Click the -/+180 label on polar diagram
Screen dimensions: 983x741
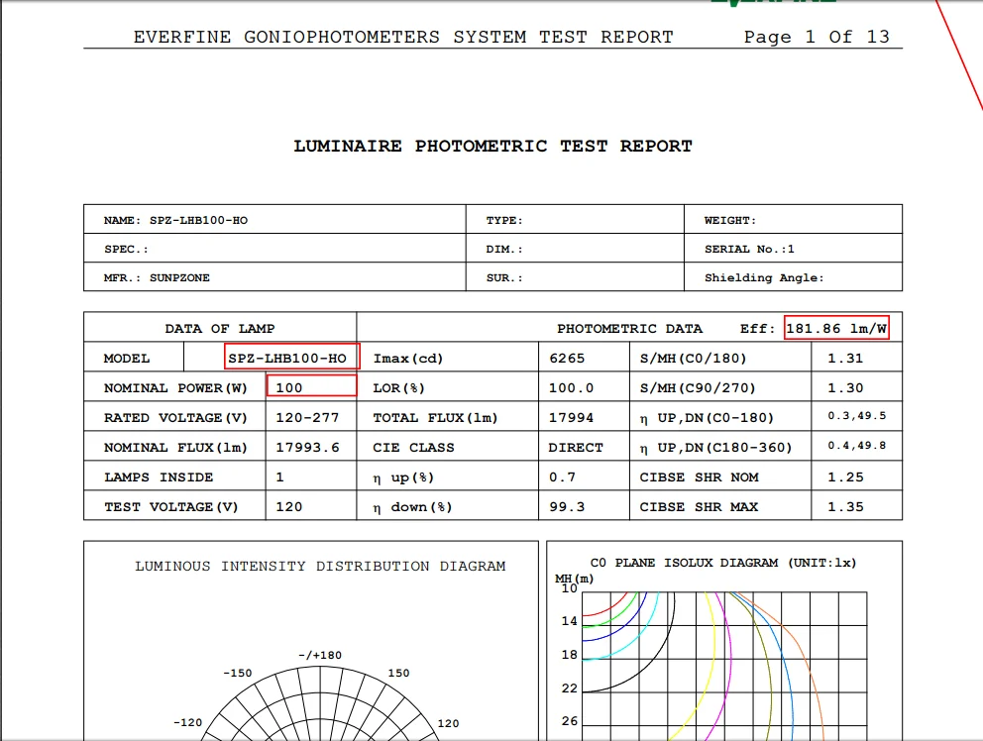pyautogui.click(x=320, y=655)
